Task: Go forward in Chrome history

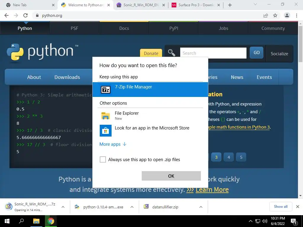Action: tap(16, 15)
